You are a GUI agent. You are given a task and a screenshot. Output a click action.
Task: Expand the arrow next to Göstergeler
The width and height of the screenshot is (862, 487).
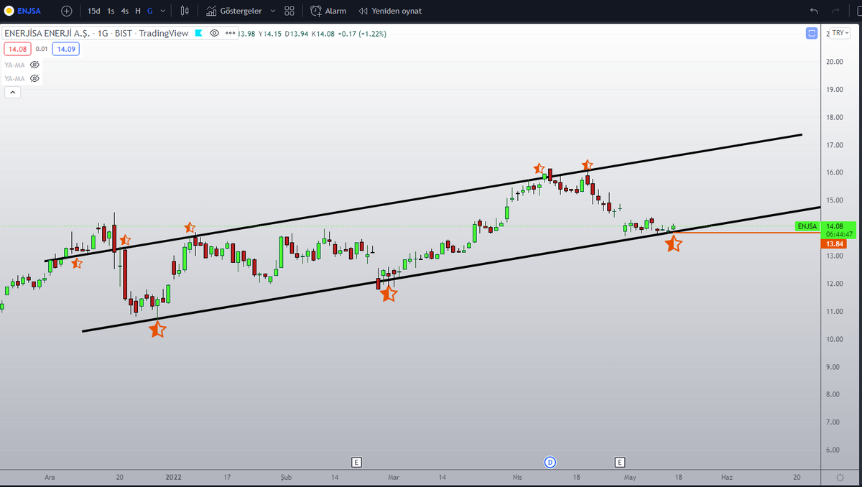(x=273, y=11)
